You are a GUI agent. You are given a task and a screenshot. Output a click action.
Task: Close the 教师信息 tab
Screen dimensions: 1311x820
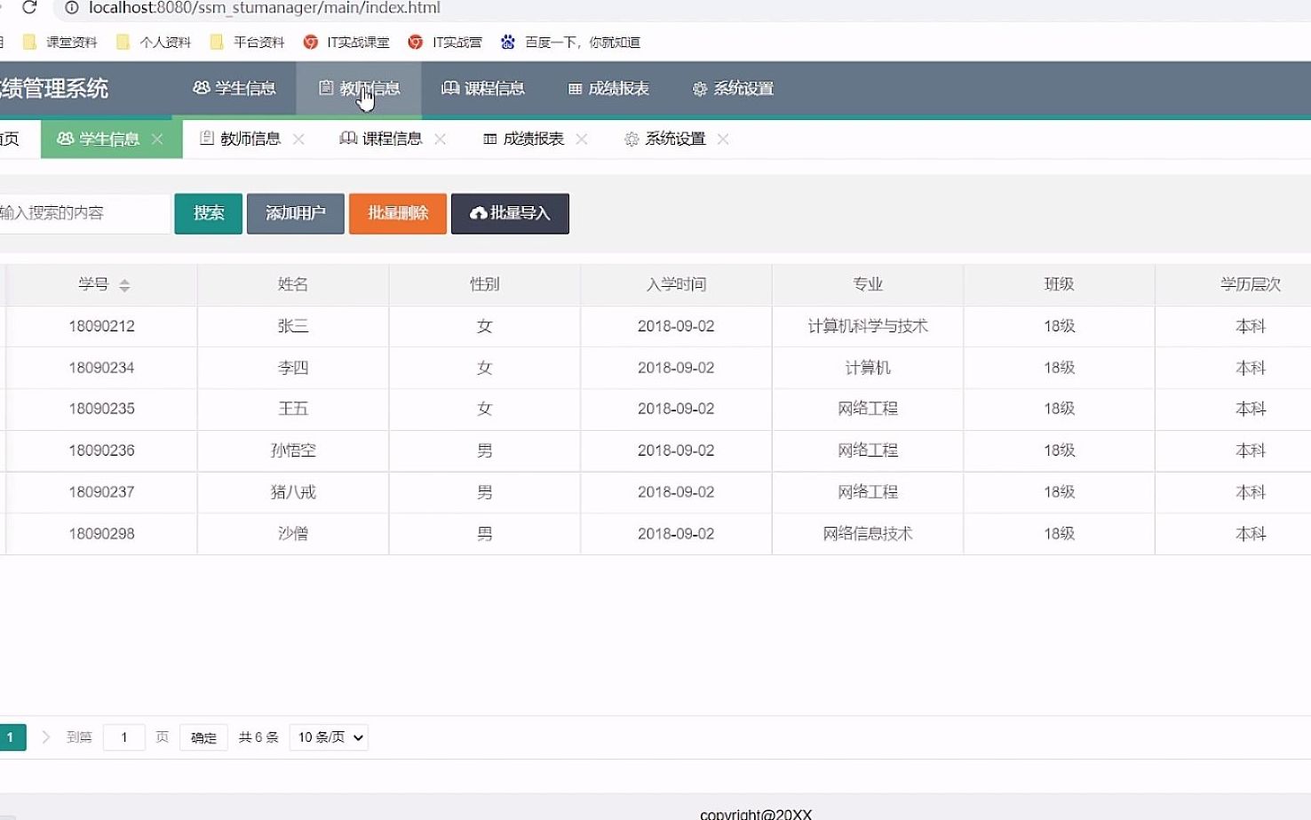click(x=298, y=139)
